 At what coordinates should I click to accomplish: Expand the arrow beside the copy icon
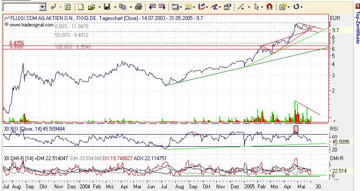click(x=131, y=7)
